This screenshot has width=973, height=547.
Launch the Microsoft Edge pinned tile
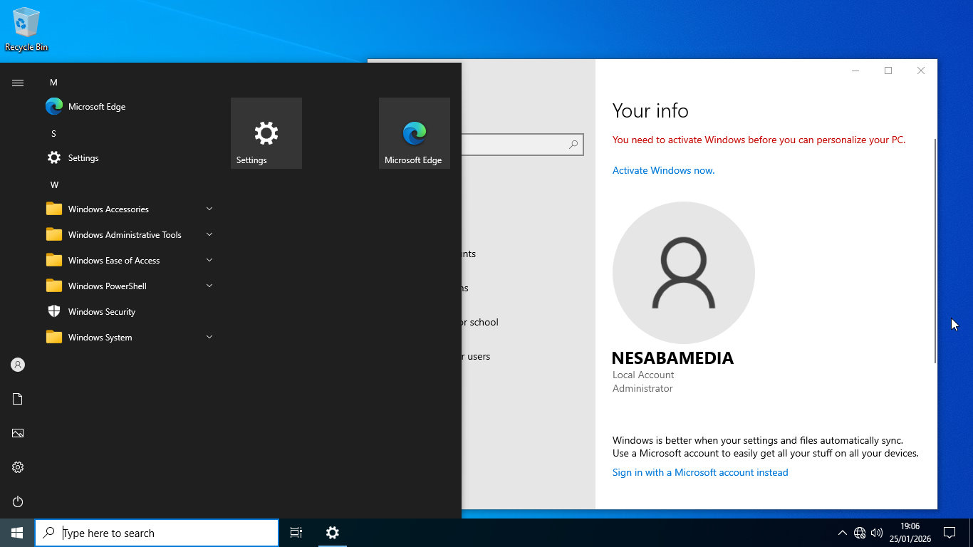pyautogui.click(x=414, y=133)
